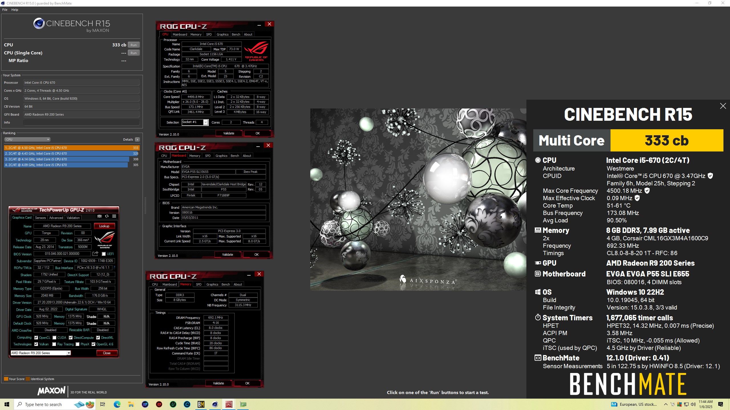Open the Validation tab in GPU-Z

click(73, 218)
